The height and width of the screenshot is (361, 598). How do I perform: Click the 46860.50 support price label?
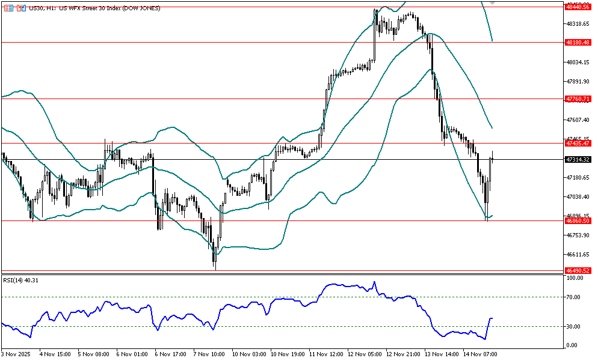click(x=577, y=221)
